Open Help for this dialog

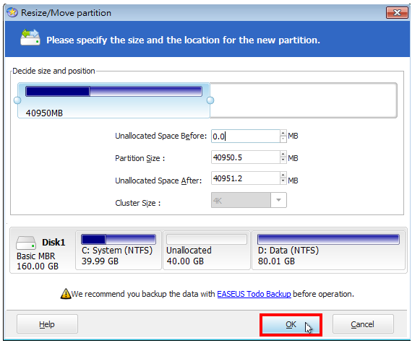coord(47,324)
